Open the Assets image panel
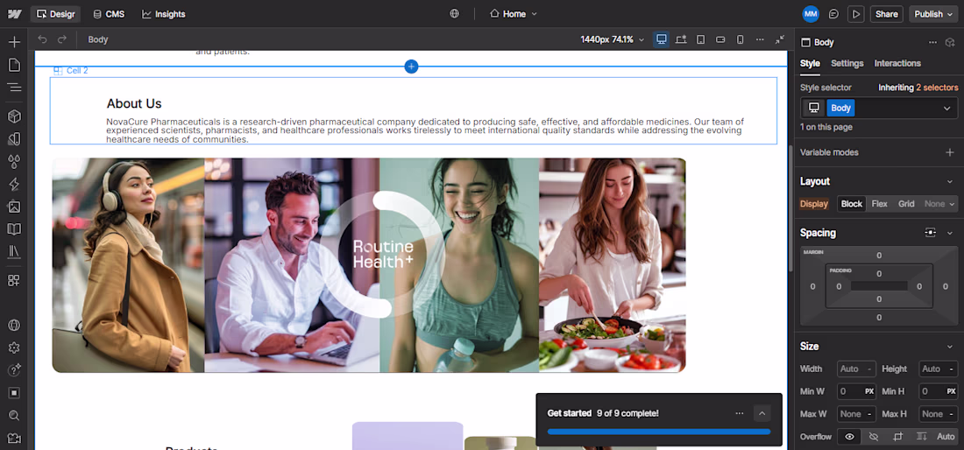Image resolution: width=964 pixels, height=450 pixels. coord(14,207)
